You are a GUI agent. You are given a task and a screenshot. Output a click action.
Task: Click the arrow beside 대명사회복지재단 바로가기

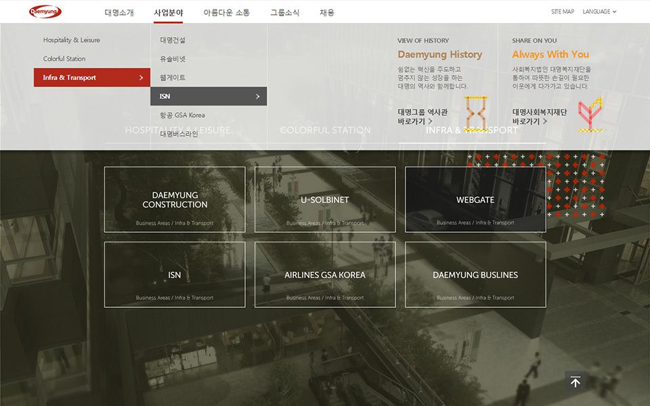point(545,122)
